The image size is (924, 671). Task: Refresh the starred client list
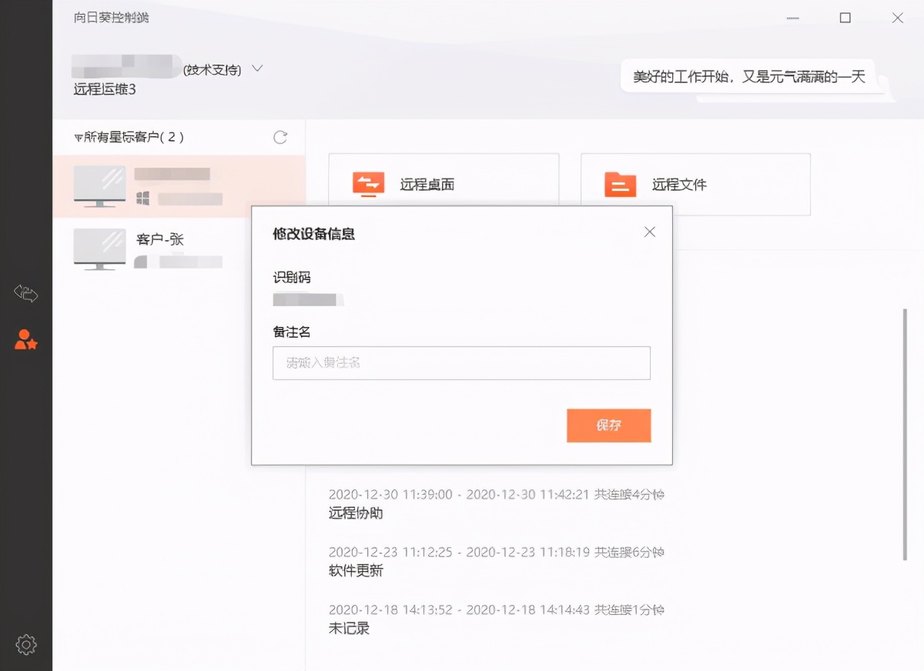click(280, 137)
